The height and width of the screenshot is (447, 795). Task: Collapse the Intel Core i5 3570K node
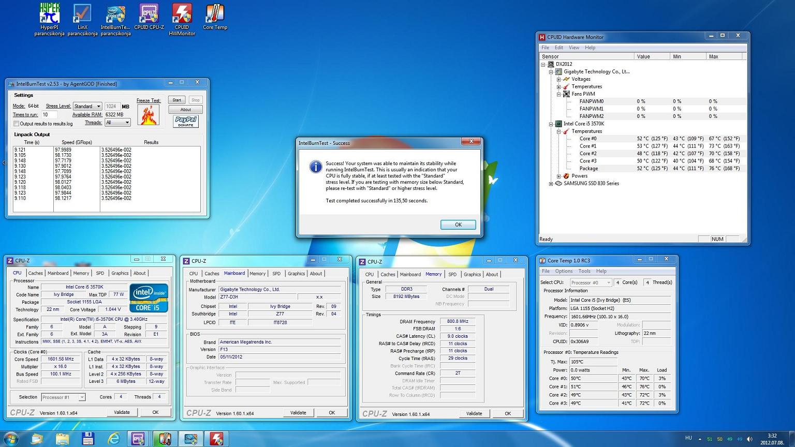(551, 124)
